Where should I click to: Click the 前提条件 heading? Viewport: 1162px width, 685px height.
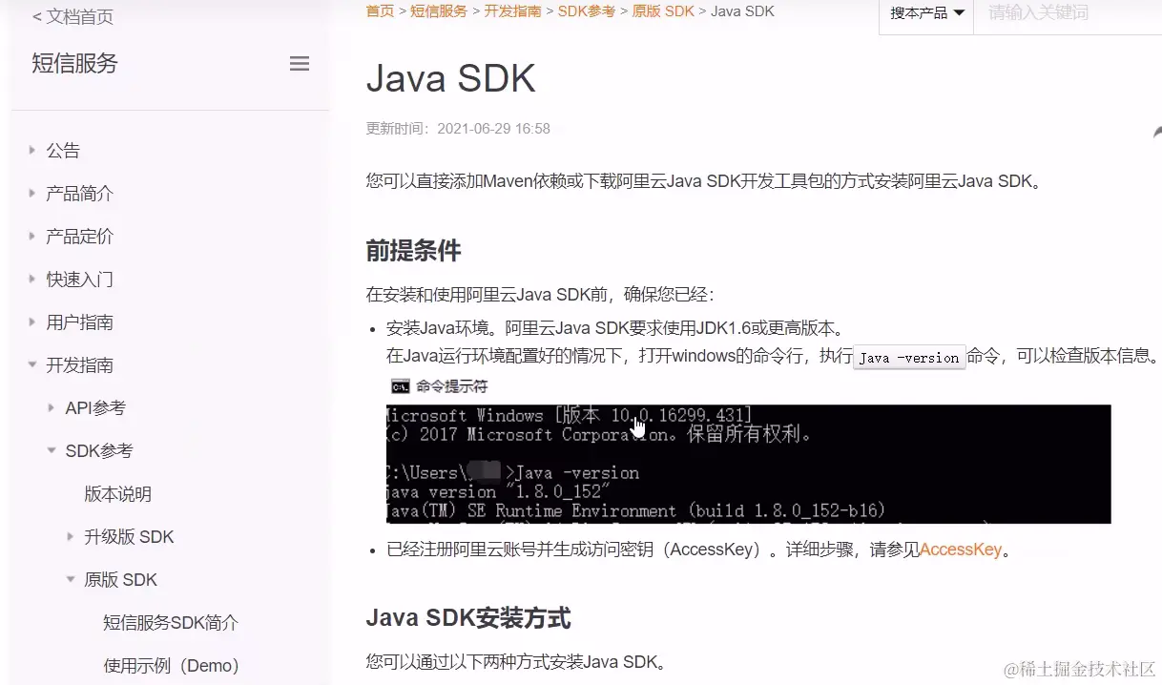[413, 251]
